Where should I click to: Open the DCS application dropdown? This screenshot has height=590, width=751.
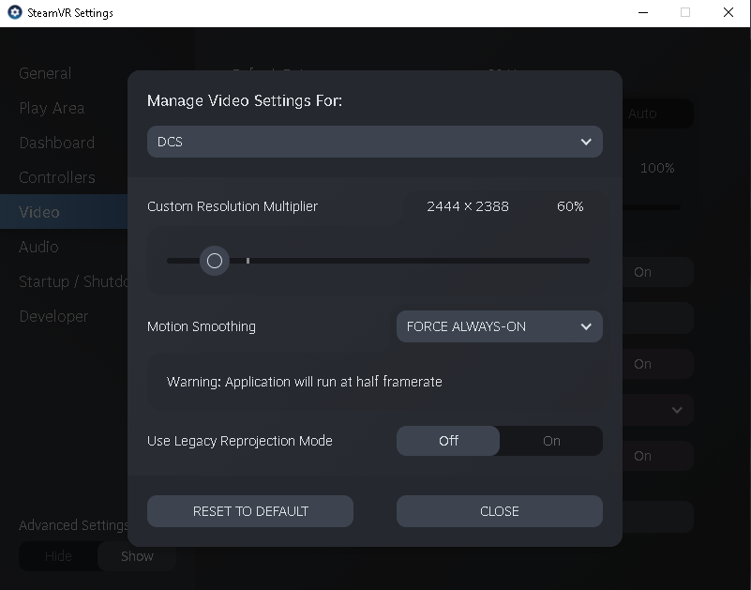pyautogui.click(x=374, y=142)
